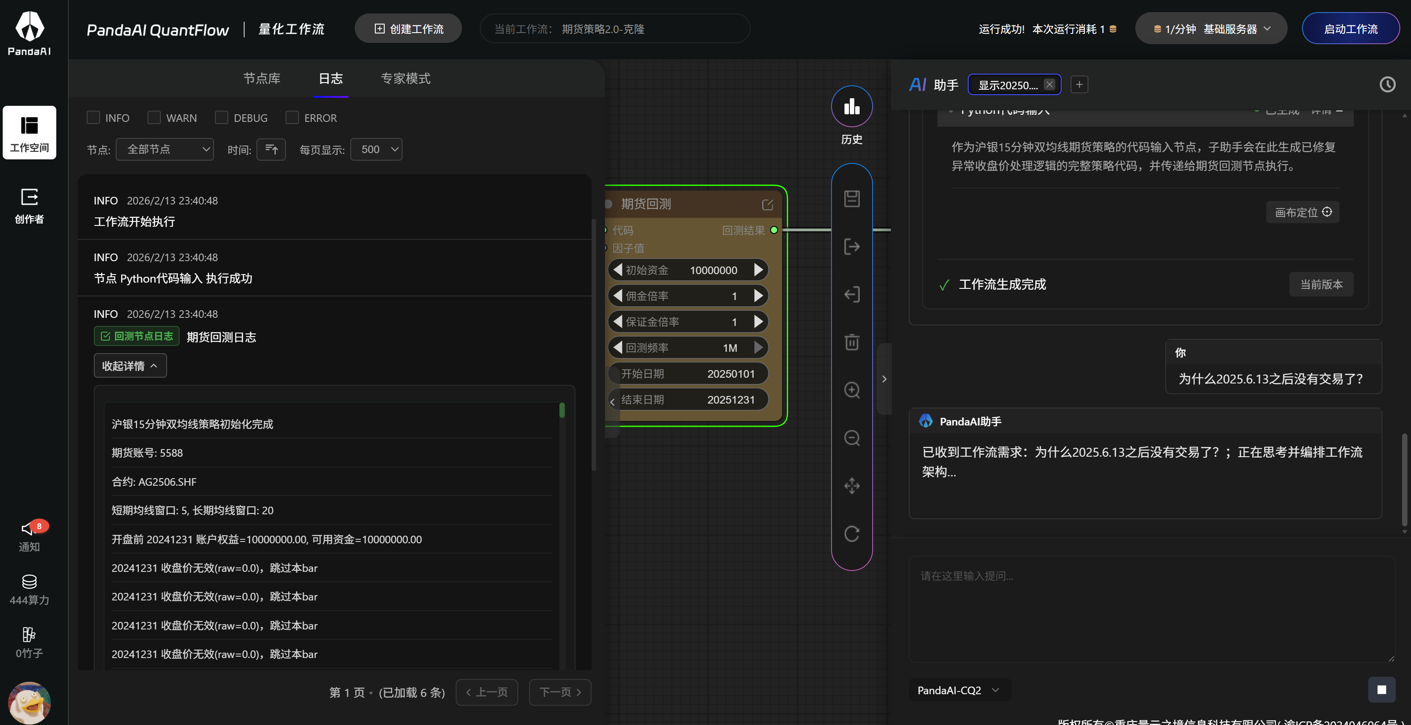This screenshot has height=725, width=1411.
Task: Decrease 初始资金 with the left arrow
Action: tap(617, 270)
